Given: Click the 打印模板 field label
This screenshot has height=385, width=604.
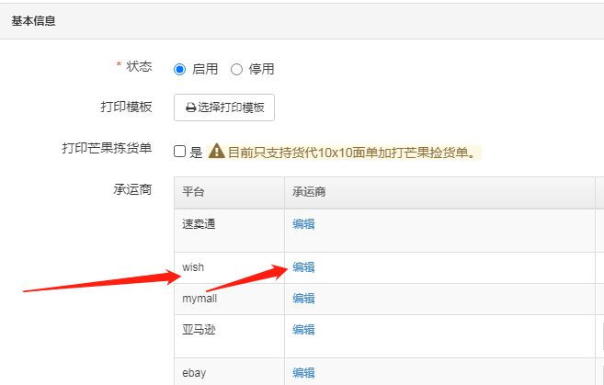Looking at the screenshot, I should 126,107.
